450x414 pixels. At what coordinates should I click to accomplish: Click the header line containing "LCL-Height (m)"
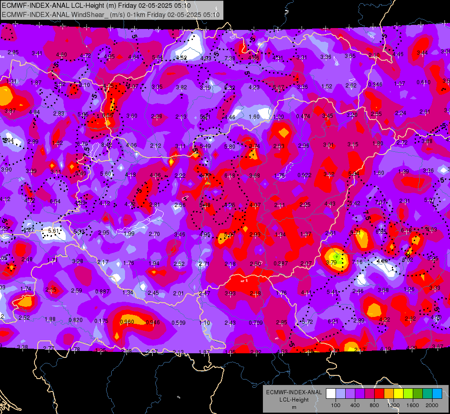coord(96,6)
